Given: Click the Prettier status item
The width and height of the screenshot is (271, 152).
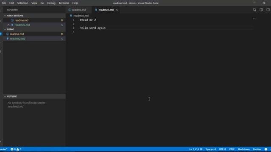Looking at the screenshot, I should (257, 149).
